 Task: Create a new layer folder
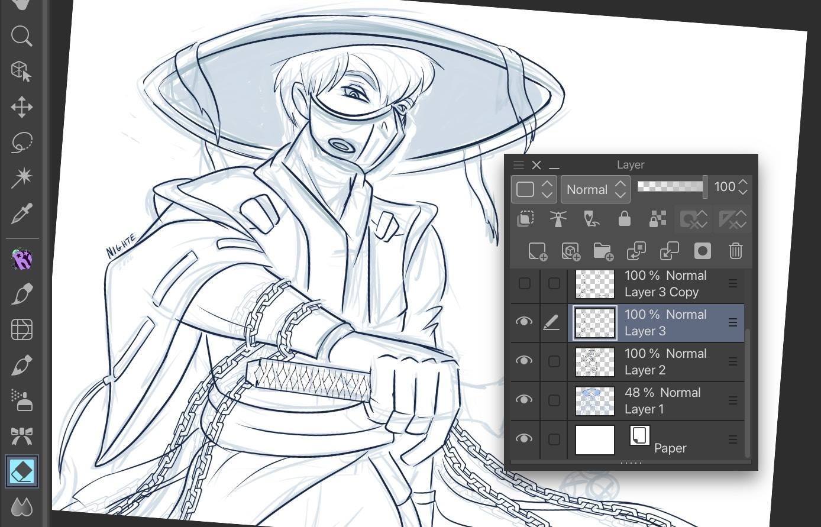[603, 251]
